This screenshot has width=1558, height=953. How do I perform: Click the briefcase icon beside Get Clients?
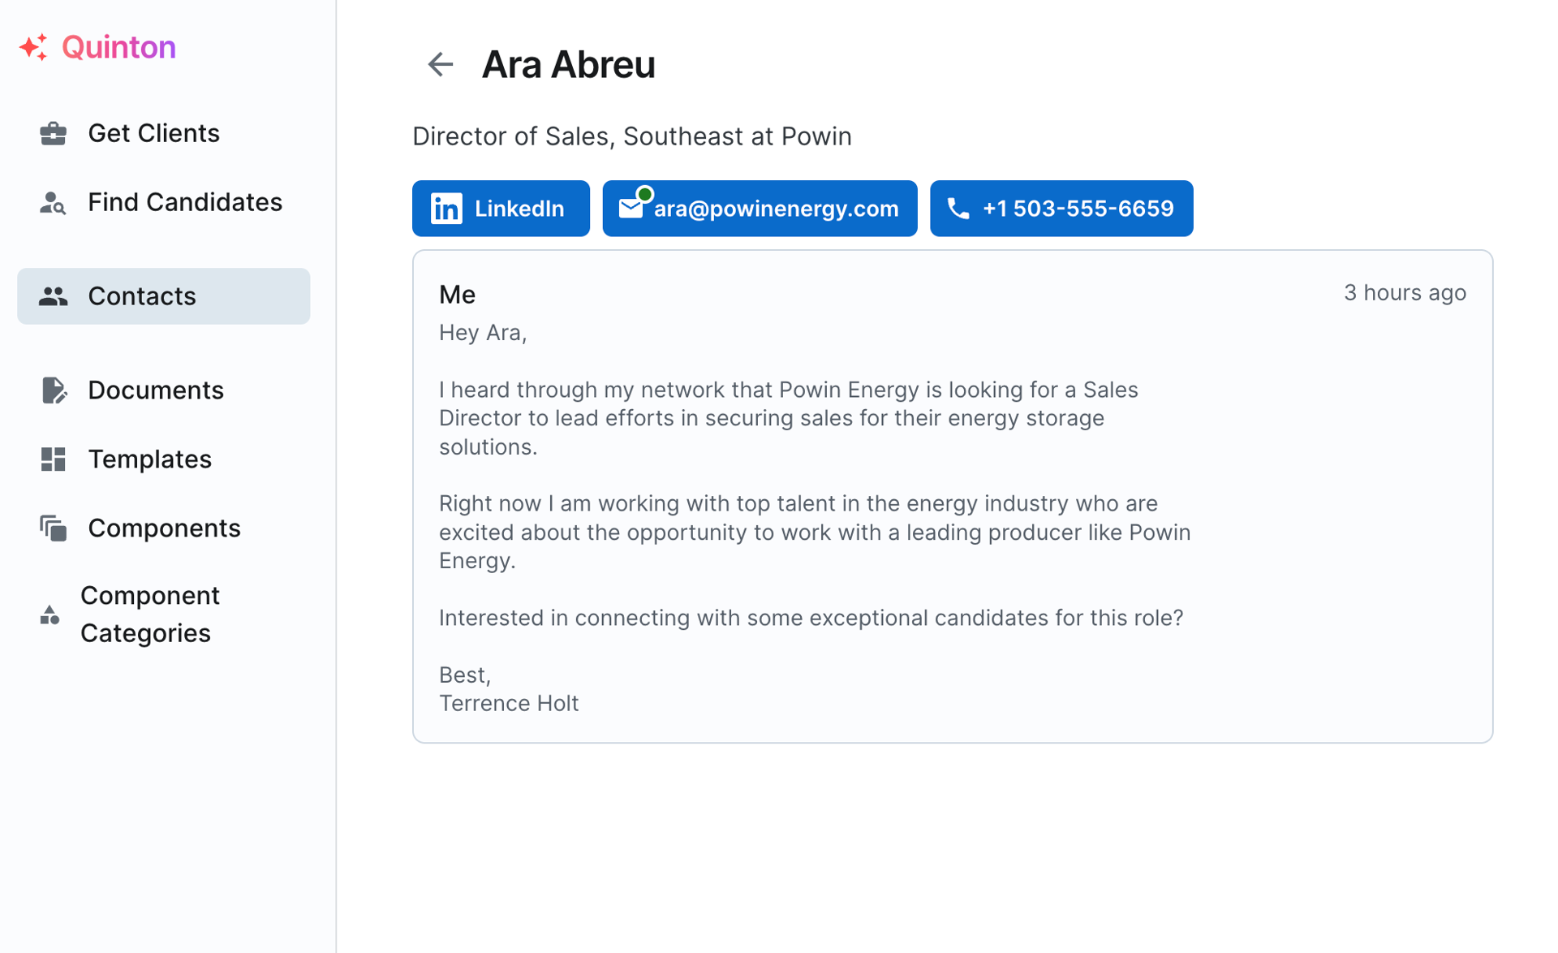54,133
